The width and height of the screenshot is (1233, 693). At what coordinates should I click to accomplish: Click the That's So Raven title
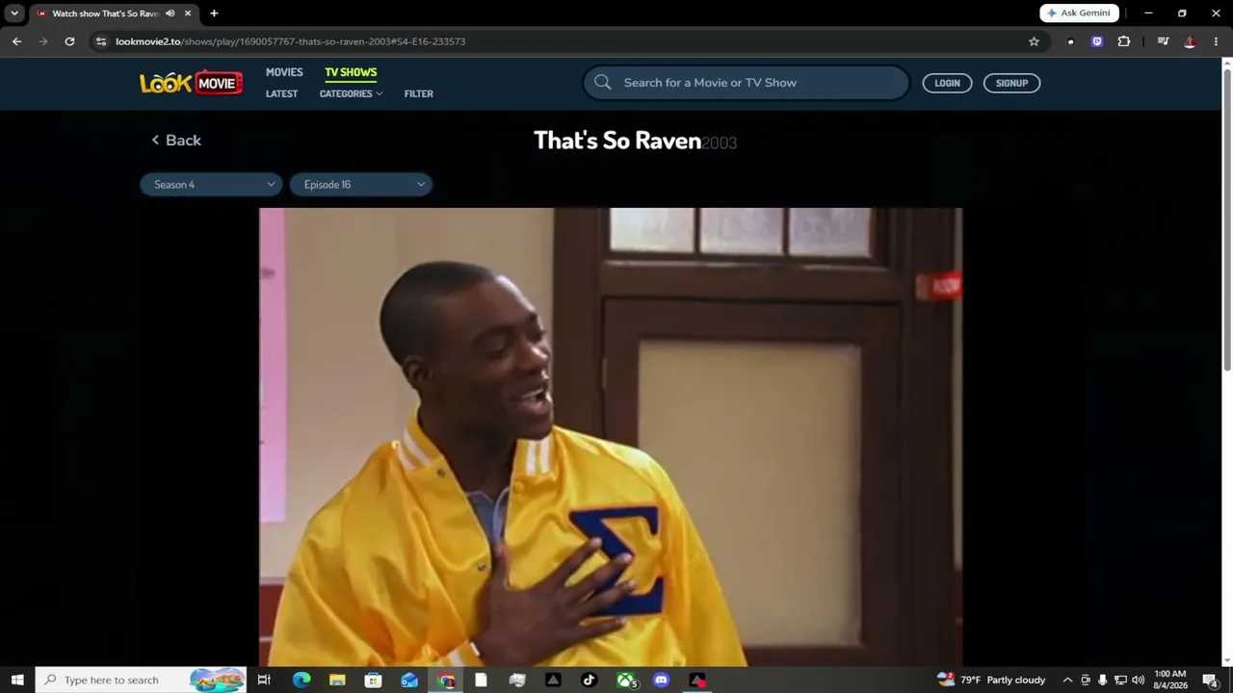point(617,141)
